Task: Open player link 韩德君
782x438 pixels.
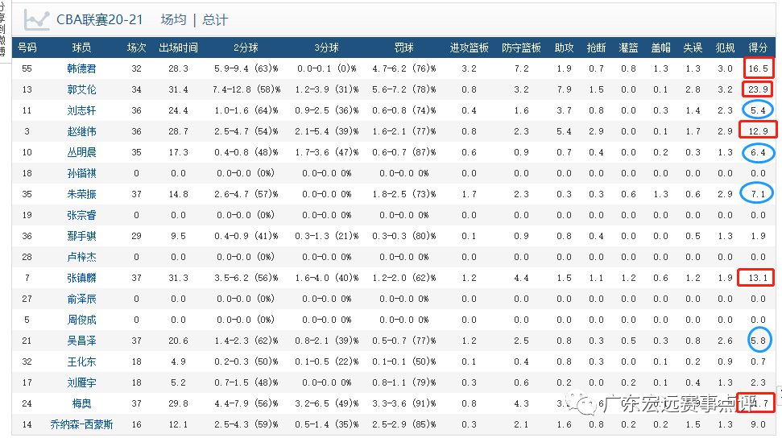Action: click(x=81, y=68)
